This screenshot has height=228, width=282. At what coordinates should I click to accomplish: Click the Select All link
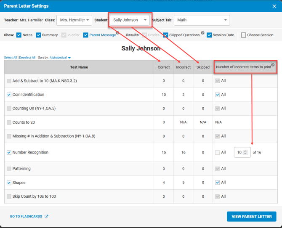tap(11, 58)
